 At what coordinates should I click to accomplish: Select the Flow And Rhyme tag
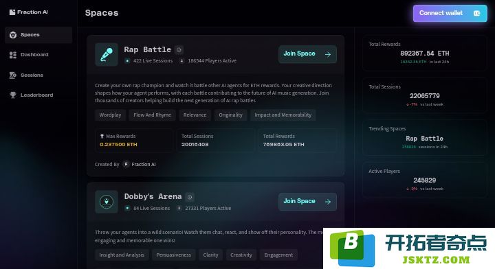tap(152, 115)
